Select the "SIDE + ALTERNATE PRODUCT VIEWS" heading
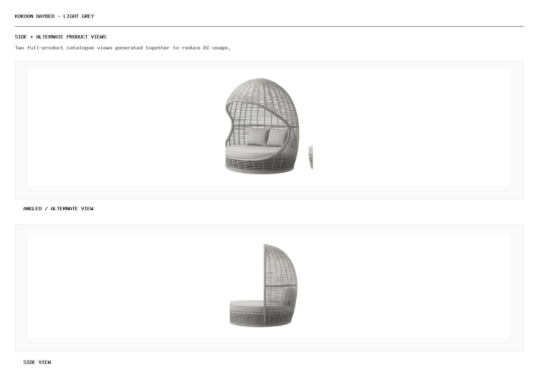The width and height of the screenshot is (540, 378). coord(61,37)
